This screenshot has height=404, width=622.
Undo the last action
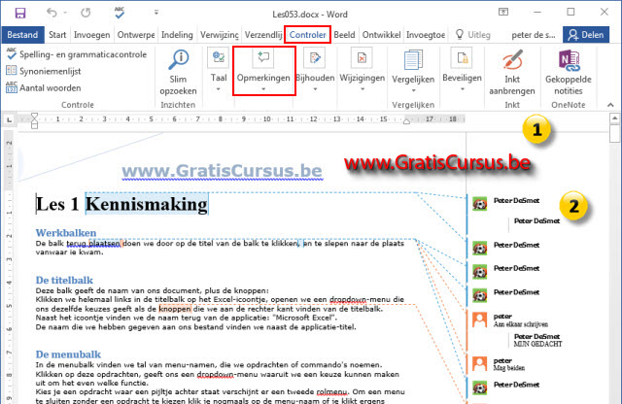[x=52, y=13]
